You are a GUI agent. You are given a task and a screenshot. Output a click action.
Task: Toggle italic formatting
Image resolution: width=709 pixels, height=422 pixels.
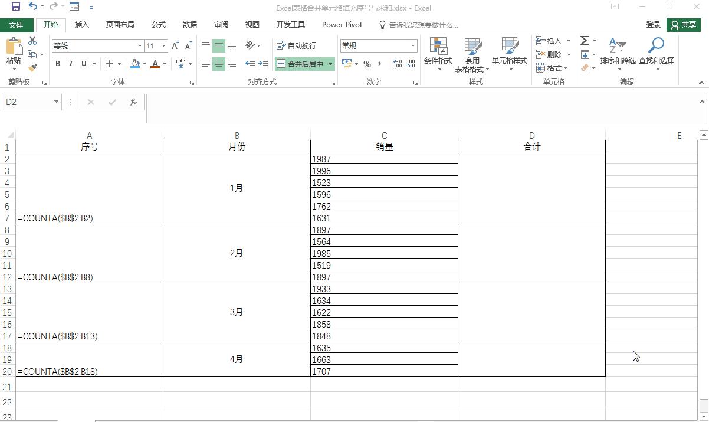pos(71,64)
